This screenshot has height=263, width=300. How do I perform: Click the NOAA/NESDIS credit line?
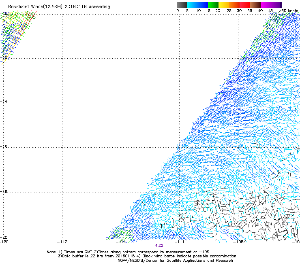pos(175,261)
